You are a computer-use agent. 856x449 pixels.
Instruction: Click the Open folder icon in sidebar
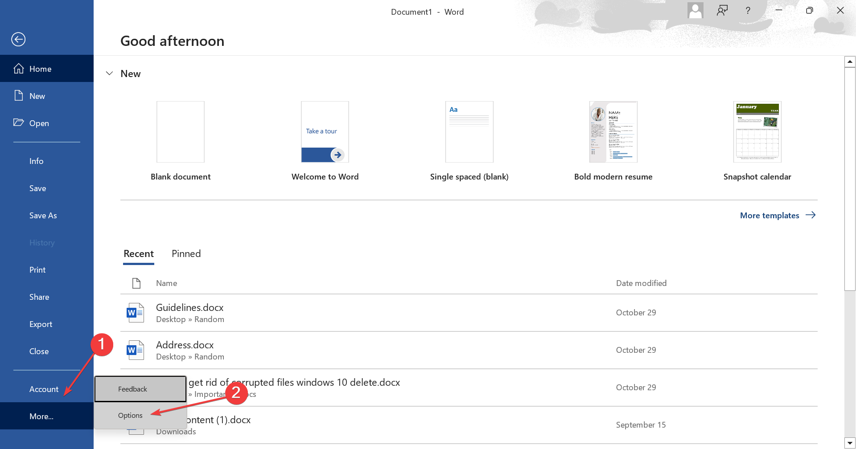point(19,122)
